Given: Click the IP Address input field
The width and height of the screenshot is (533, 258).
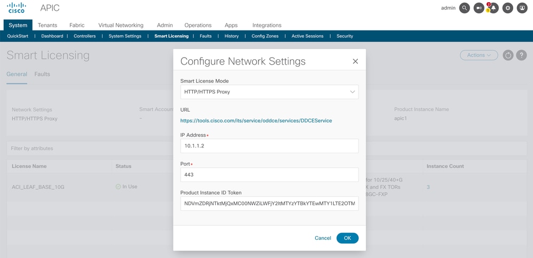Looking at the screenshot, I should click(269, 146).
